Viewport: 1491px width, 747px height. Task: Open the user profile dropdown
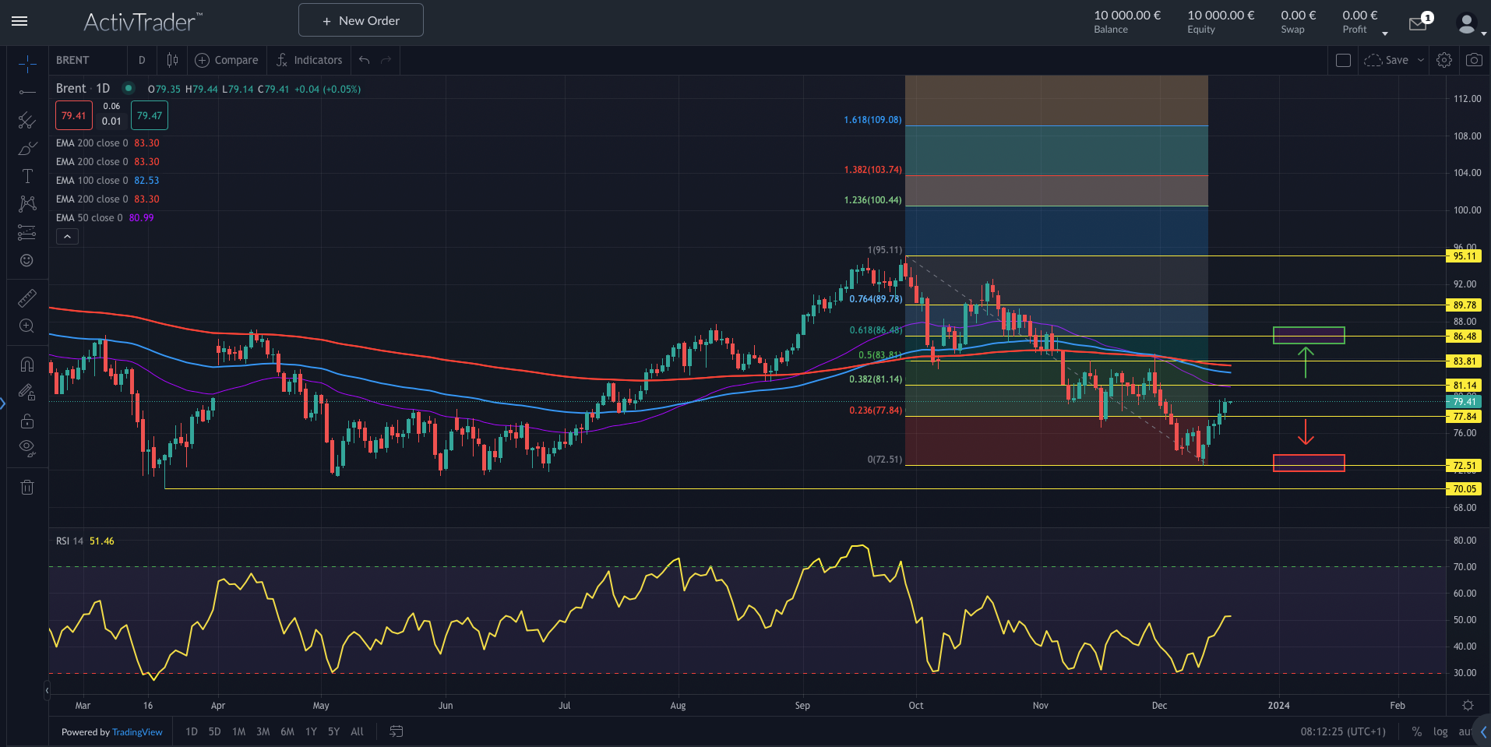pyautogui.click(x=1469, y=24)
